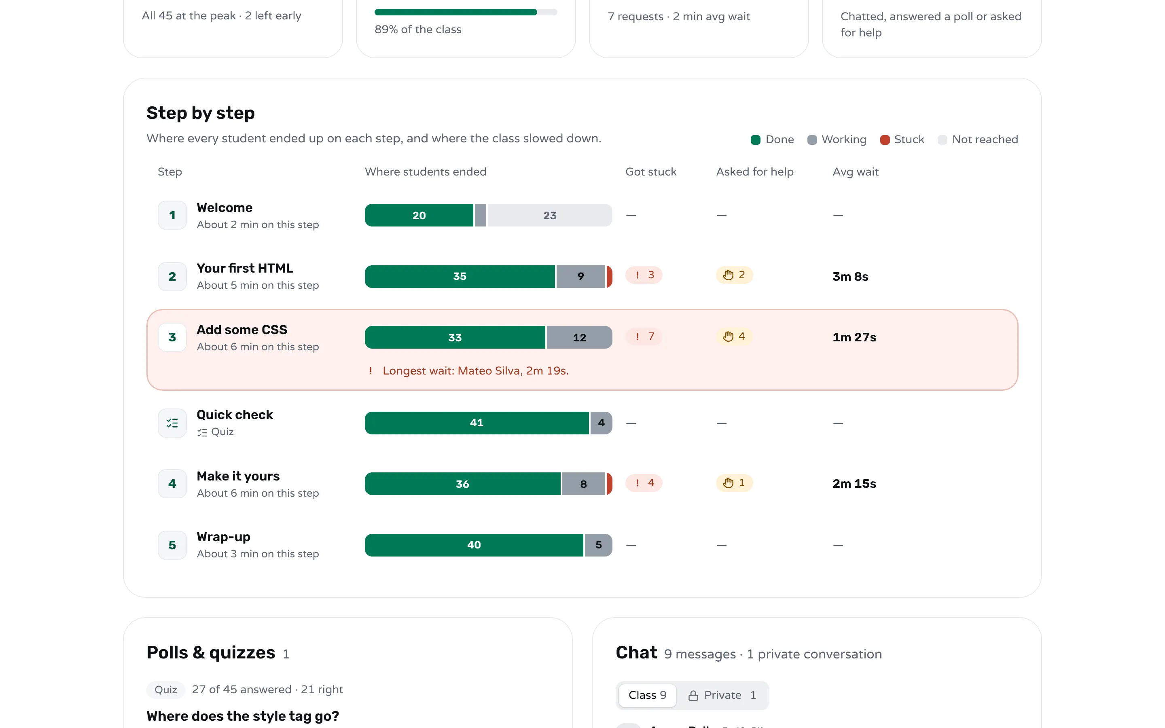This screenshot has width=1165, height=728.
Task: Click the 'Where does the style tag go?' question
Action: tap(243, 716)
